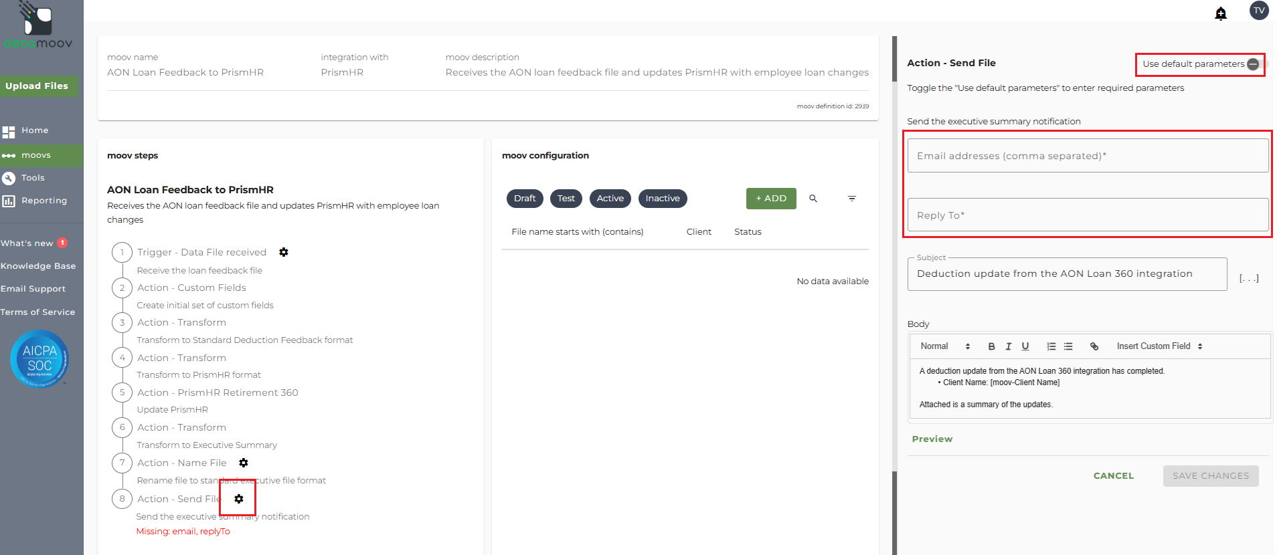Open settings gear for Action - Send File

(239, 499)
